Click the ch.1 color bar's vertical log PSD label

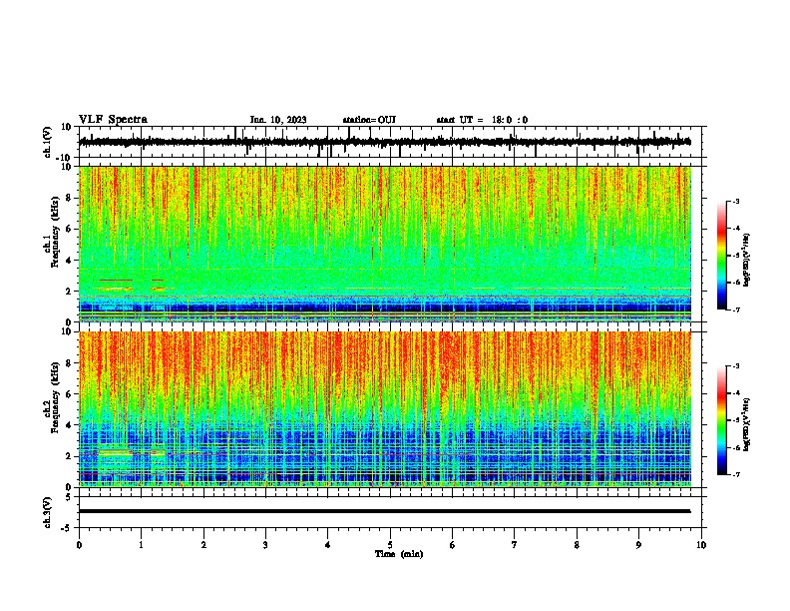747,260
